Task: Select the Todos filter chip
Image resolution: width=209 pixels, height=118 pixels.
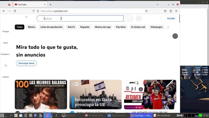Action: (x=20, y=27)
